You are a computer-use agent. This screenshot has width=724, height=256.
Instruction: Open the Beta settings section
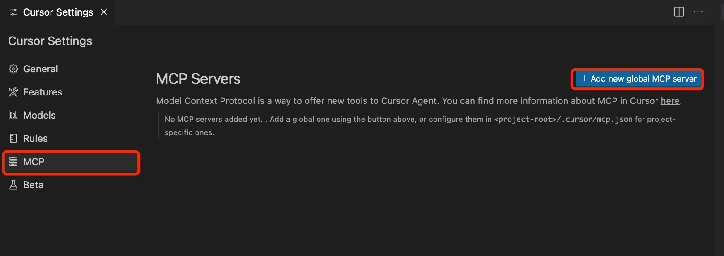point(71,185)
